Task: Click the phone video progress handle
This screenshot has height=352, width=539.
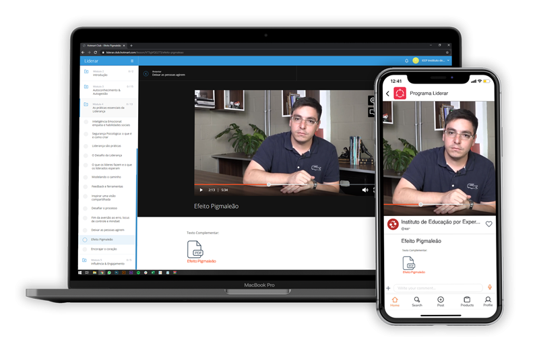Action: click(x=420, y=205)
